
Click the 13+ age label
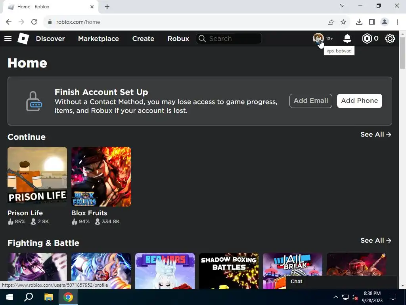click(x=329, y=39)
